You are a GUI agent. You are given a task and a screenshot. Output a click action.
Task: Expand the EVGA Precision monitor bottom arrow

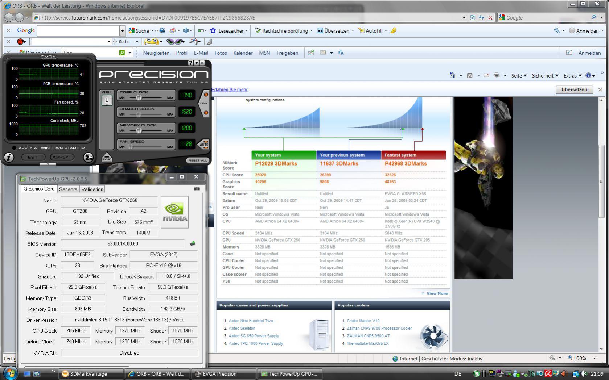click(x=48, y=164)
